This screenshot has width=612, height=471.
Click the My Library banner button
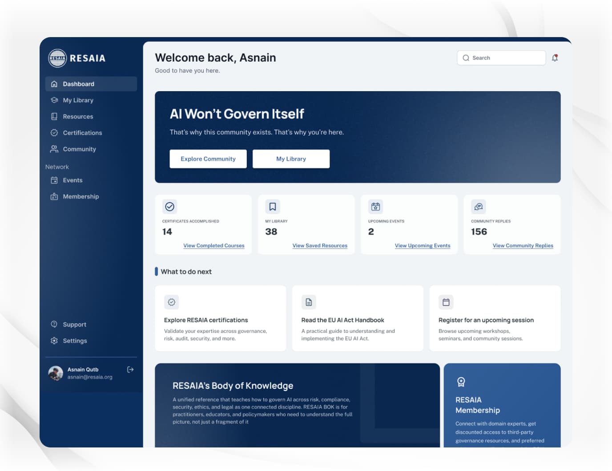pyautogui.click(x=291, y=159)
